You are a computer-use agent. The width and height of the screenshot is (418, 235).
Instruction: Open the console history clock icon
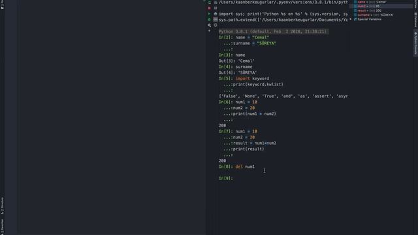(216, 25)
